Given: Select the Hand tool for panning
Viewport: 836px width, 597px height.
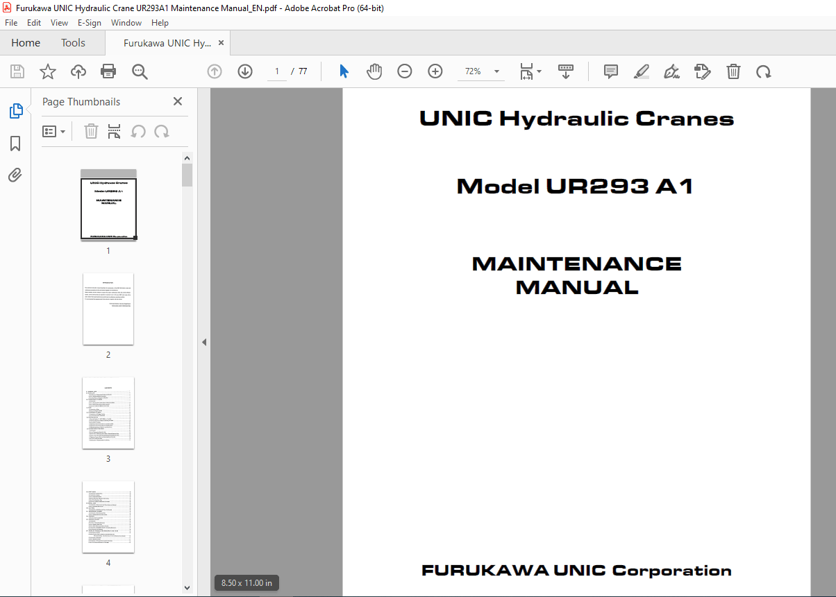Looking at the screenshot, I should pyautogui.click(x=374, y=71).
